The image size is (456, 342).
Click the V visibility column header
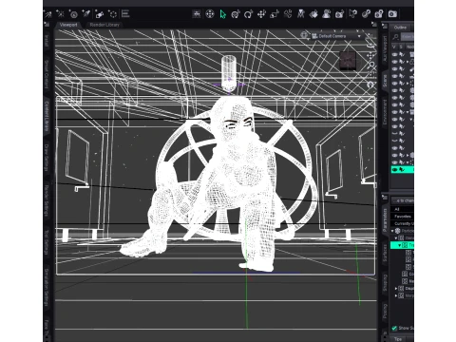point(394,47)
